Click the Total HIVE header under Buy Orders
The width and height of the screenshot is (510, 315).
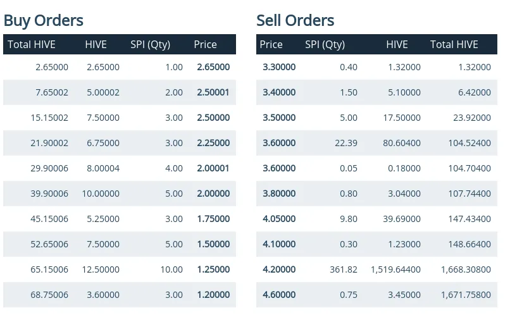[32, 44]
